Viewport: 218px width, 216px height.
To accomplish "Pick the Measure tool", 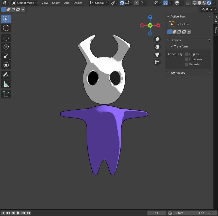I will 6,84.
